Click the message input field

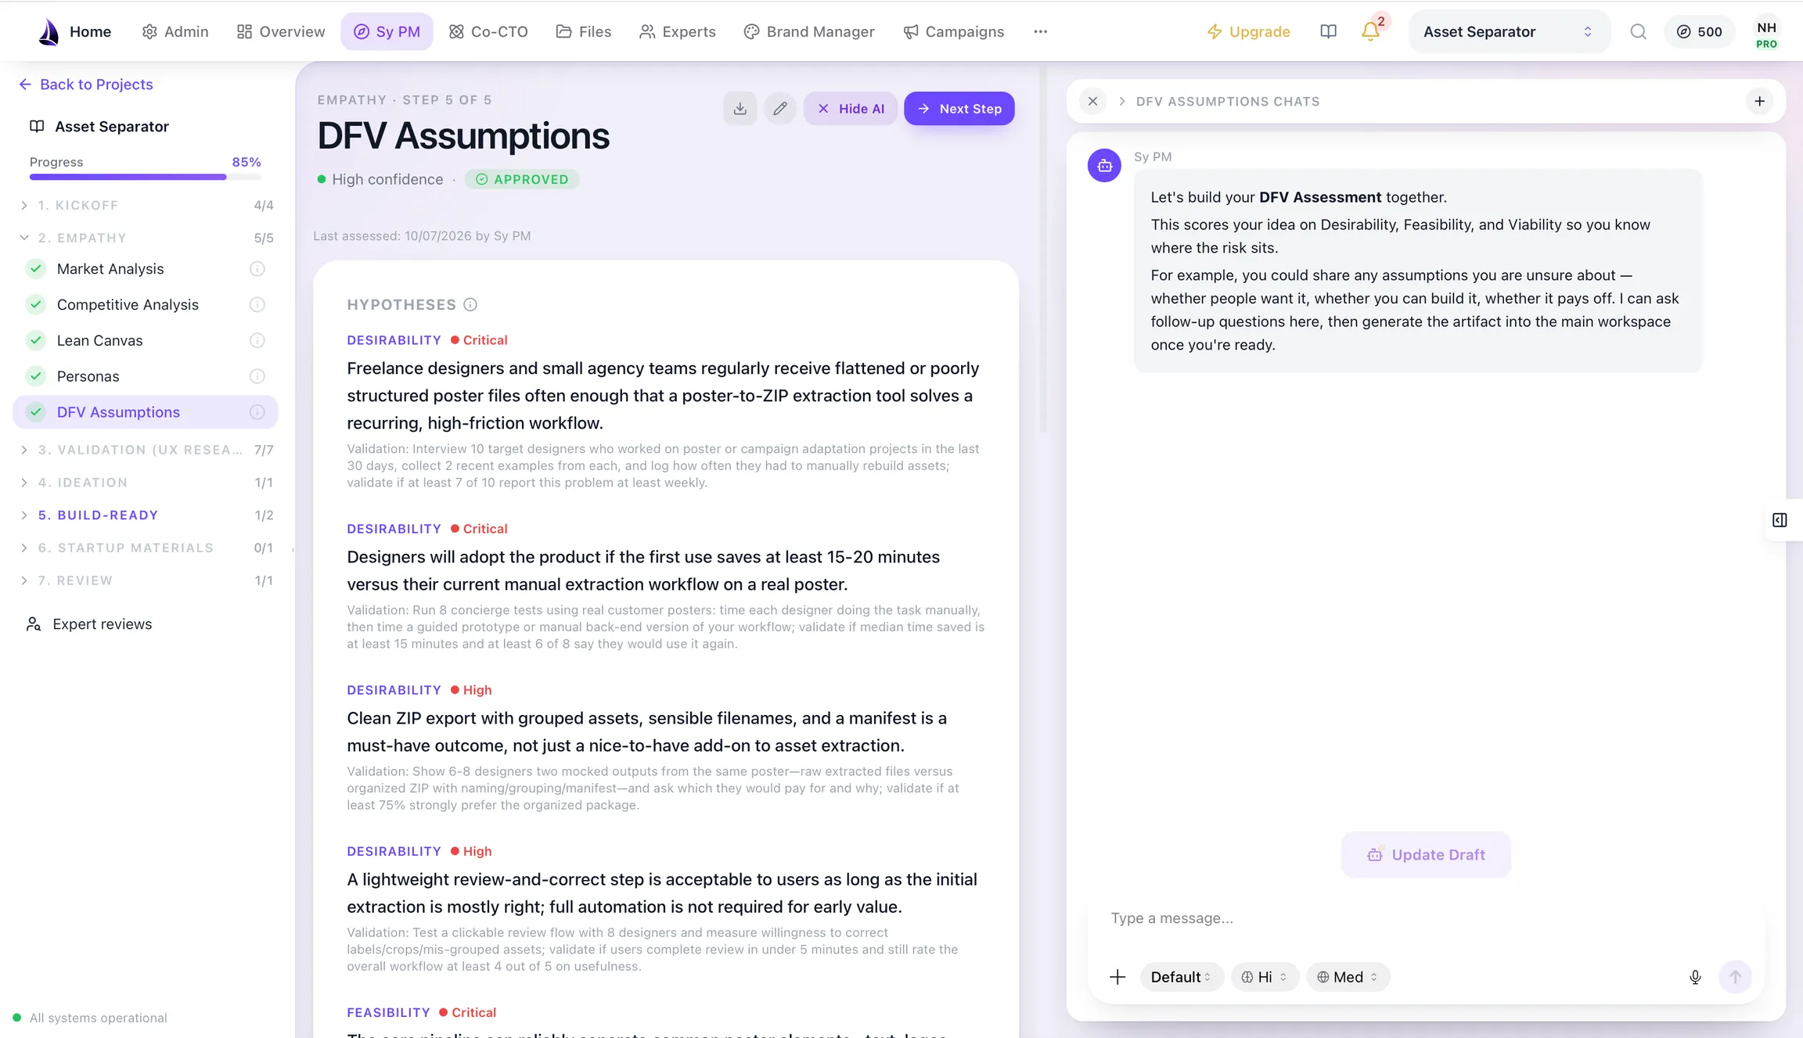tap(1424, 919)
